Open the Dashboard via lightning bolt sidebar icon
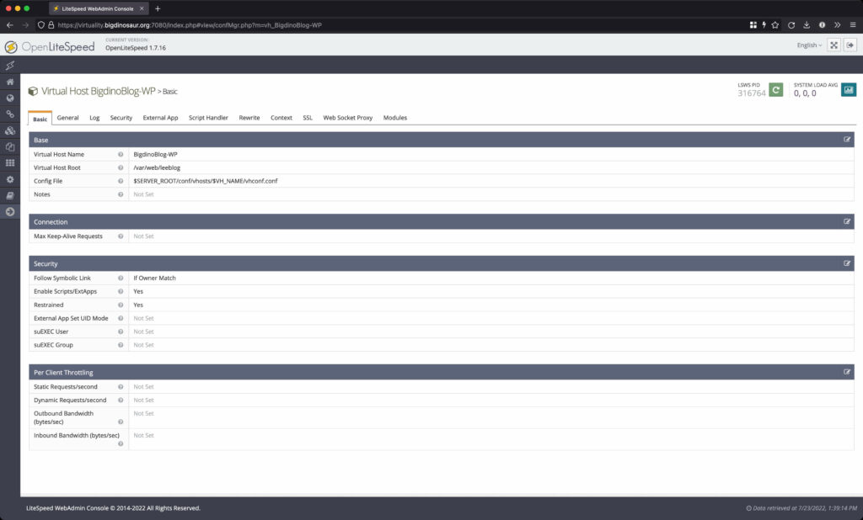The image size is (863, 520). (10, 64)
